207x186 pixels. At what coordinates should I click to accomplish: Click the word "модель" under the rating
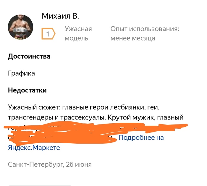tap(76, 38)
